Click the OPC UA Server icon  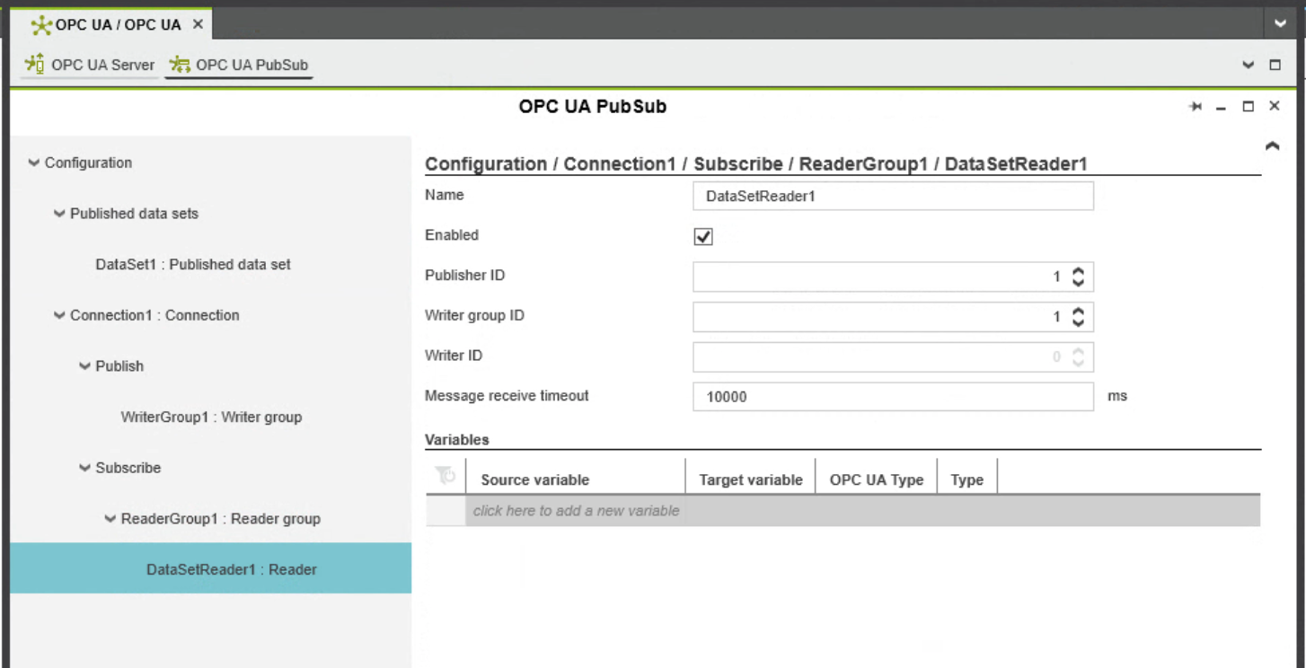pyautogui.click(x=35, y=64)
